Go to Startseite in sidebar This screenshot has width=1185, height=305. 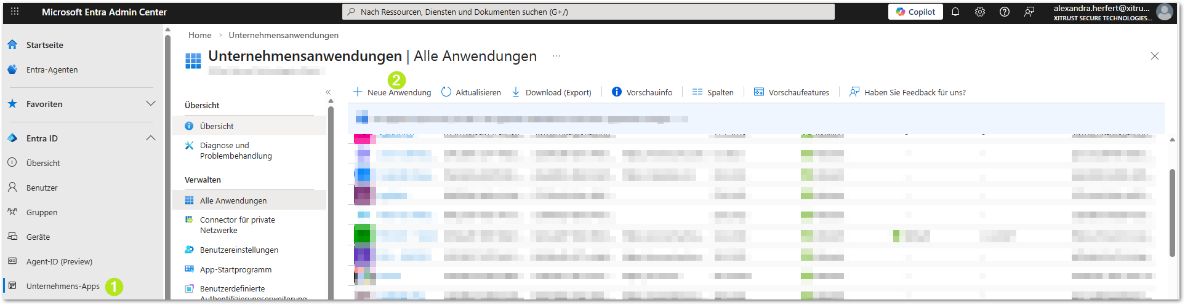pyautogui.click(x=45, y=45)
